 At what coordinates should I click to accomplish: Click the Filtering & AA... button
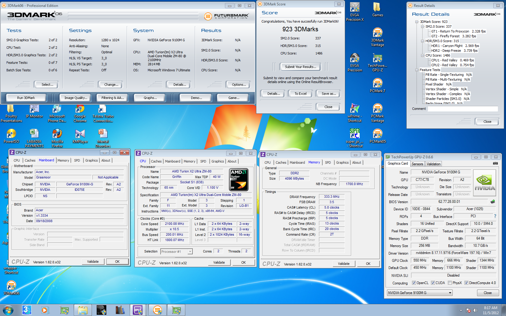point(113,98)
